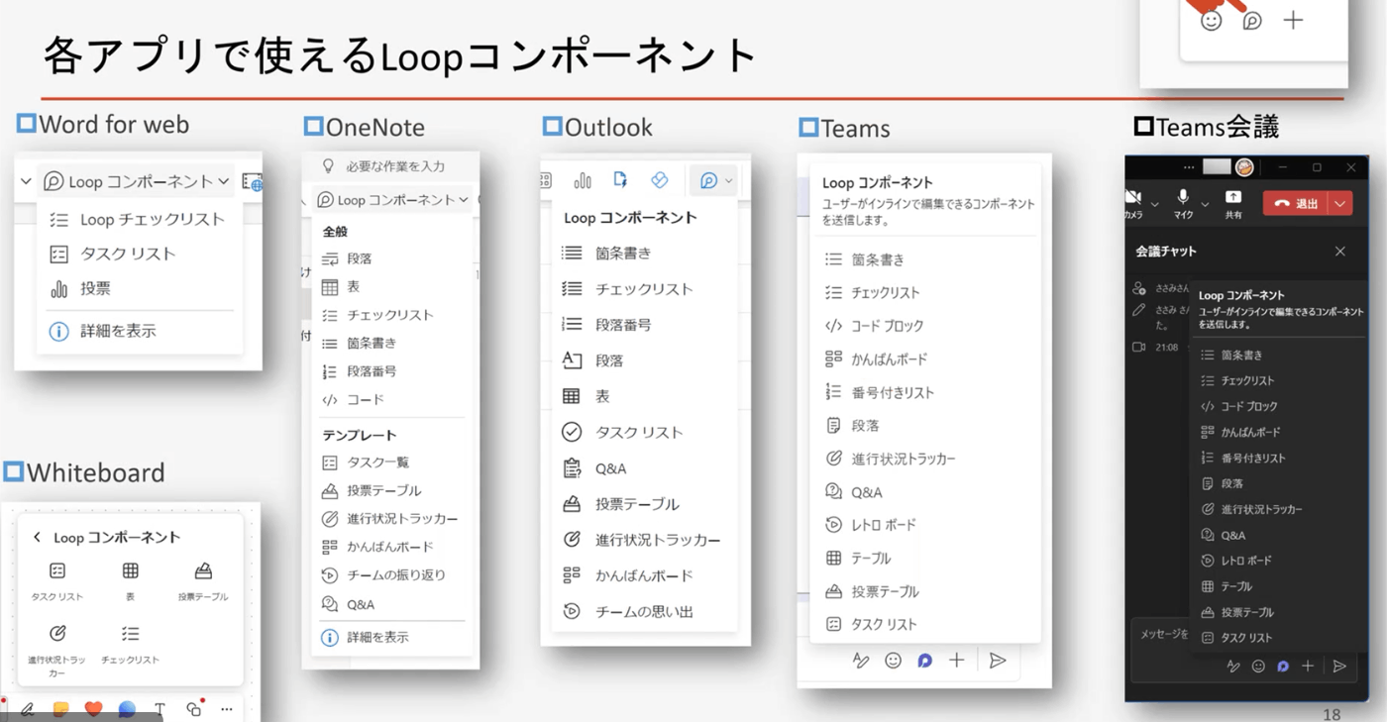
Task: Select Q&A in the Teams会議 dark menu
Action: point(1278,535)
